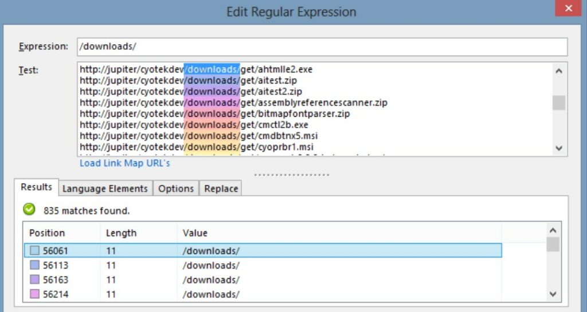Open the Options tab
The image size is (587, 312).
click(176, 189)
